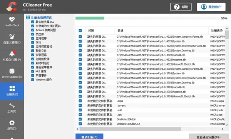
Task: Select the 启动时运行 list label
Action: 42,63
